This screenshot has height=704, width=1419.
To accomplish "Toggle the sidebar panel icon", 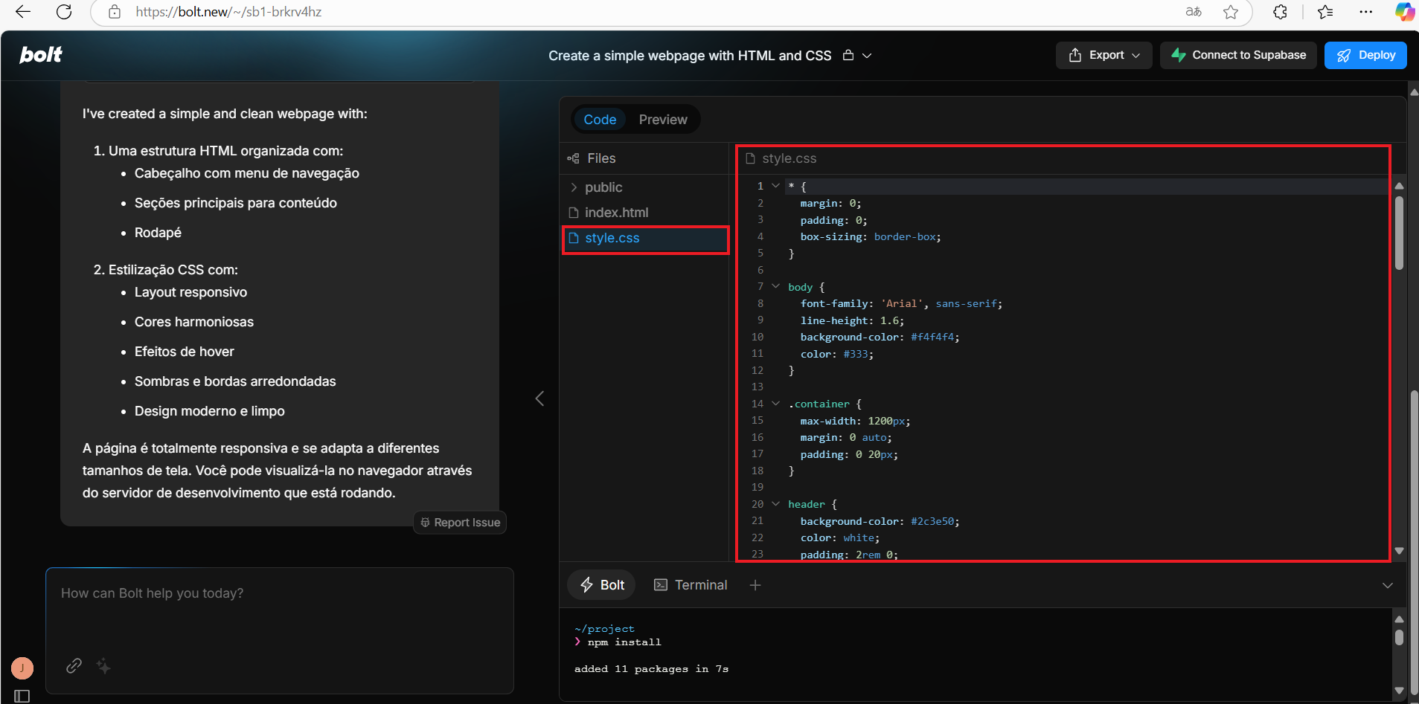I will pyautogui.click(x=22, y=696).
